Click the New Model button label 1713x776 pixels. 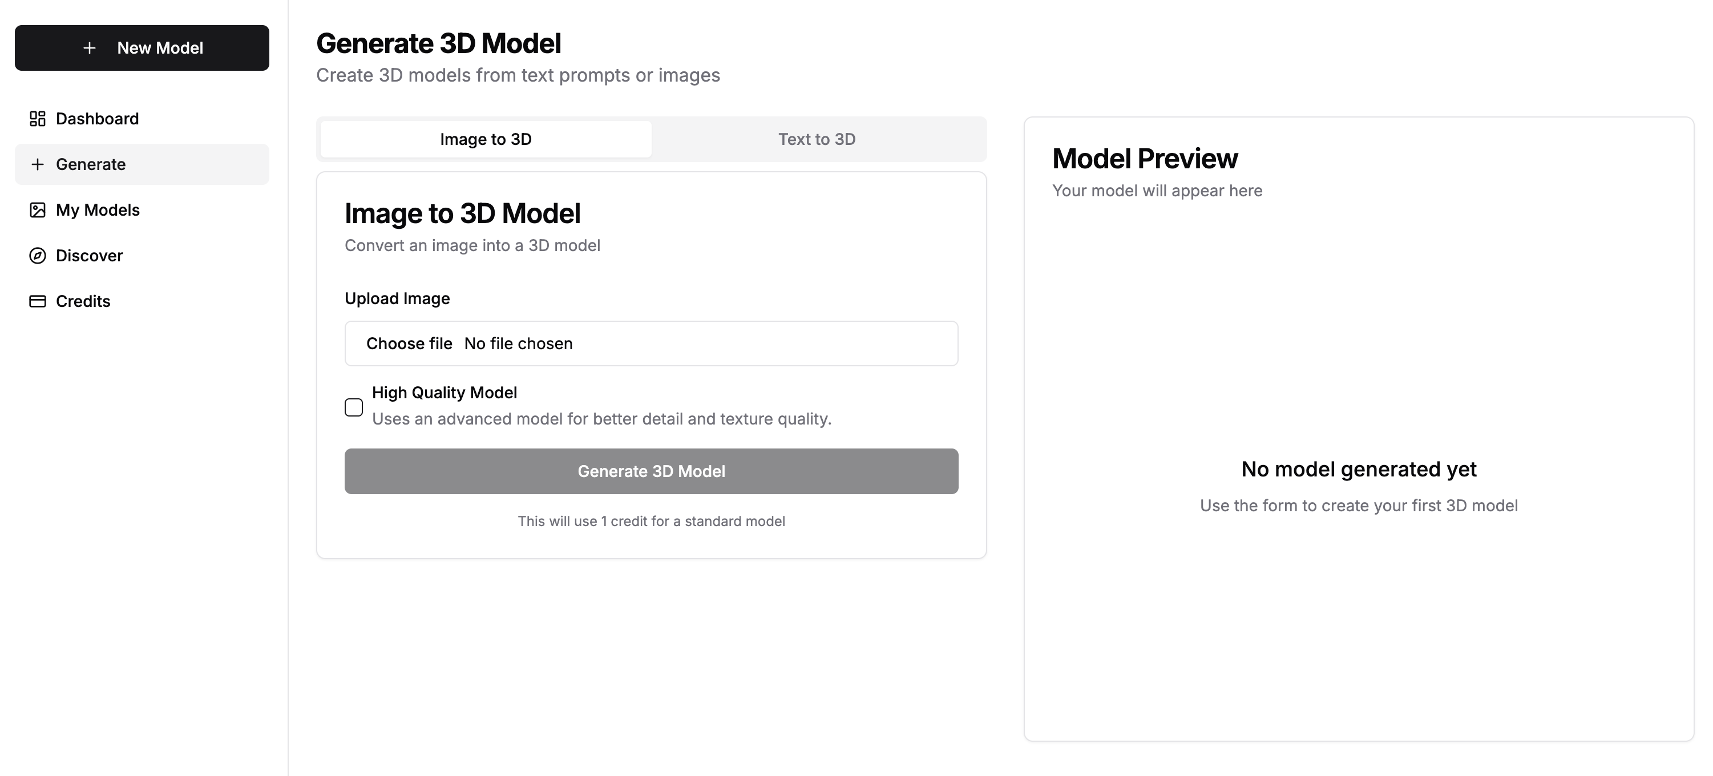point(160,48)
